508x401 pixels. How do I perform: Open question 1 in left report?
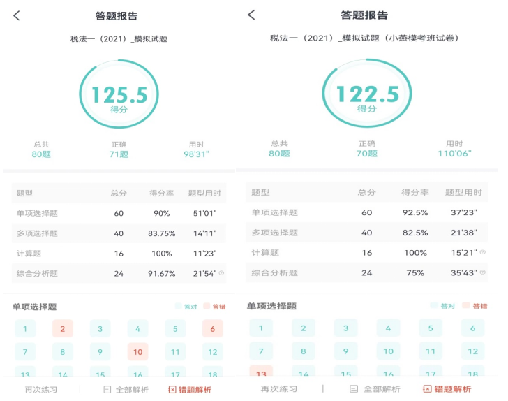pyautogui.click(x=25, y=328)
